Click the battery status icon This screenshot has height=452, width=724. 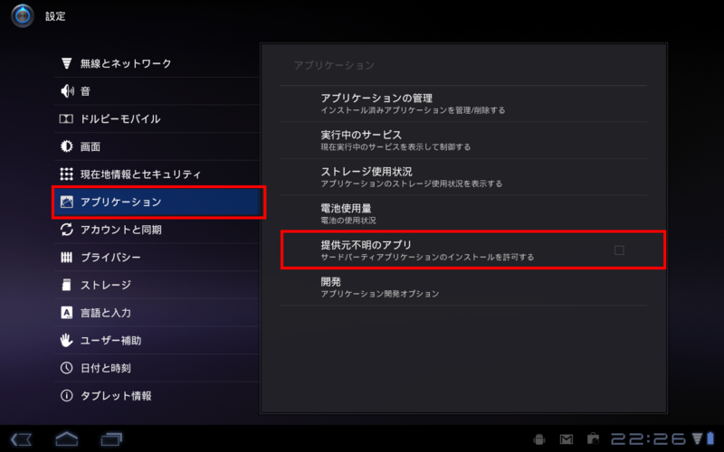[710, 438]
